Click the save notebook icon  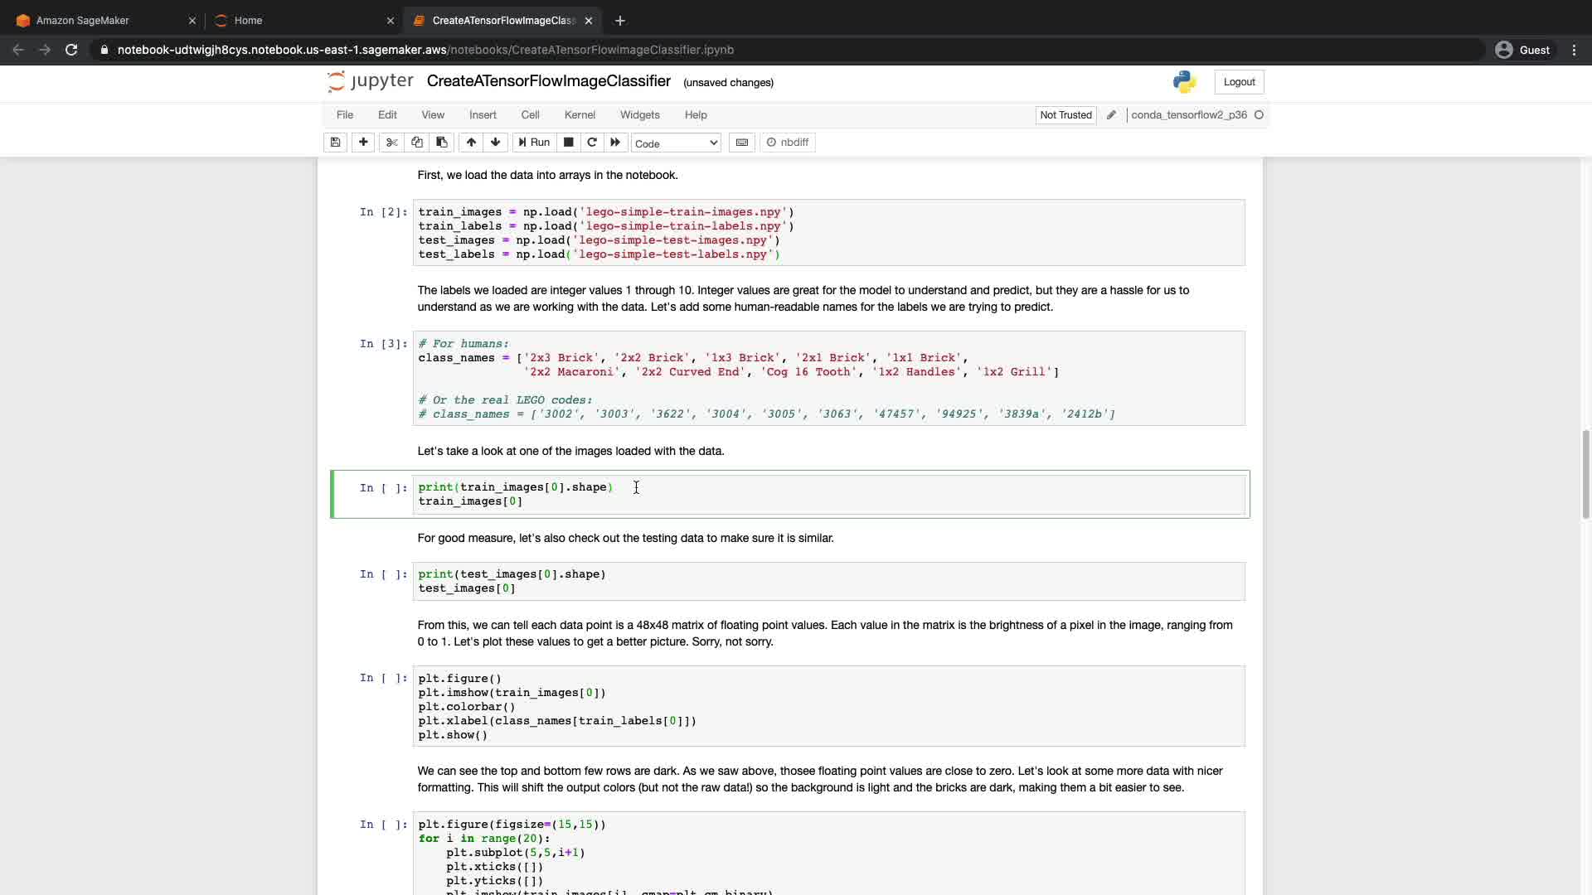(335, 143)
